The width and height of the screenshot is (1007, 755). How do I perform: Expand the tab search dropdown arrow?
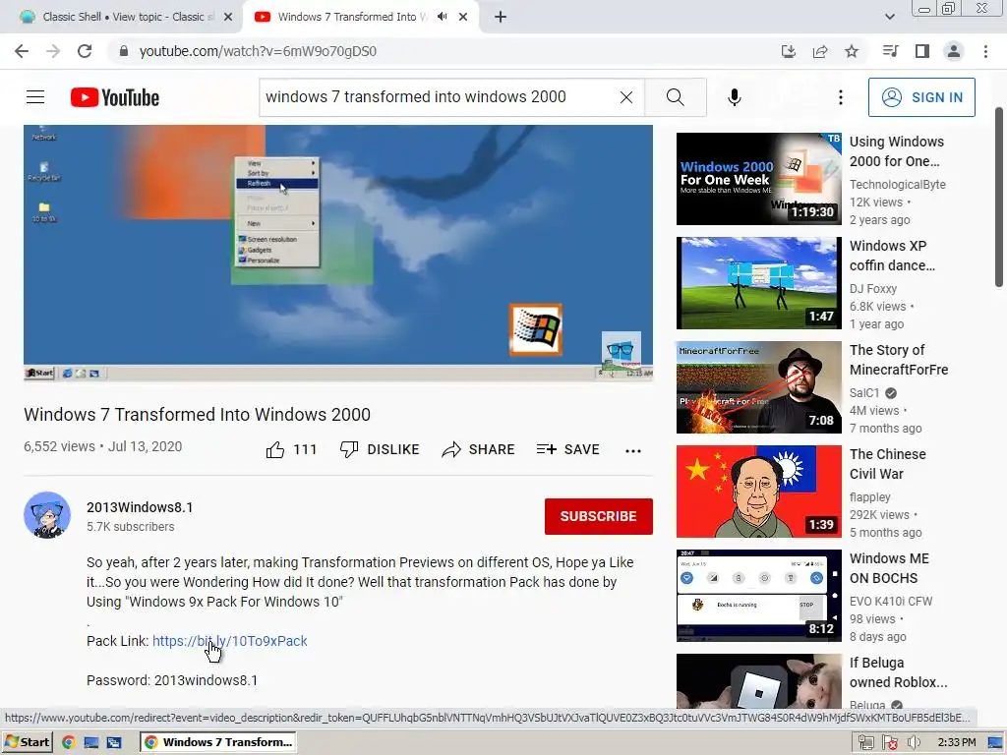(889, 17)
